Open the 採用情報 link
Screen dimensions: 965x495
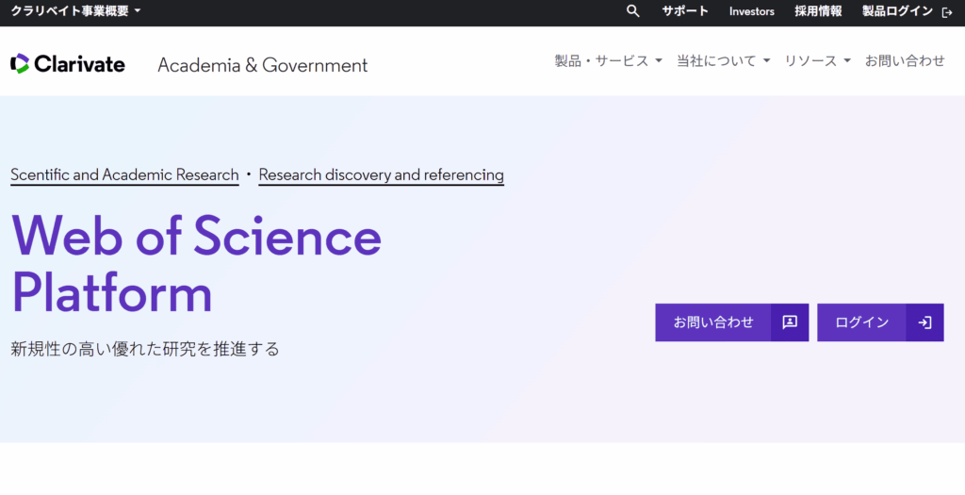point(818,11)
